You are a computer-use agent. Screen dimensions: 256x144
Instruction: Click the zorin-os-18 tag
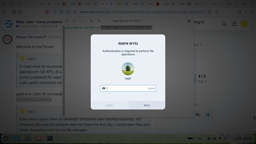tap(49, 26)
